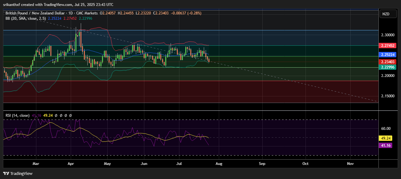Click the TradingView wordmark link

coord(21,173)
